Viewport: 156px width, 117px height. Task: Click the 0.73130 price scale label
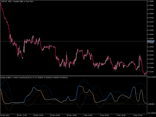coord(151,26)
